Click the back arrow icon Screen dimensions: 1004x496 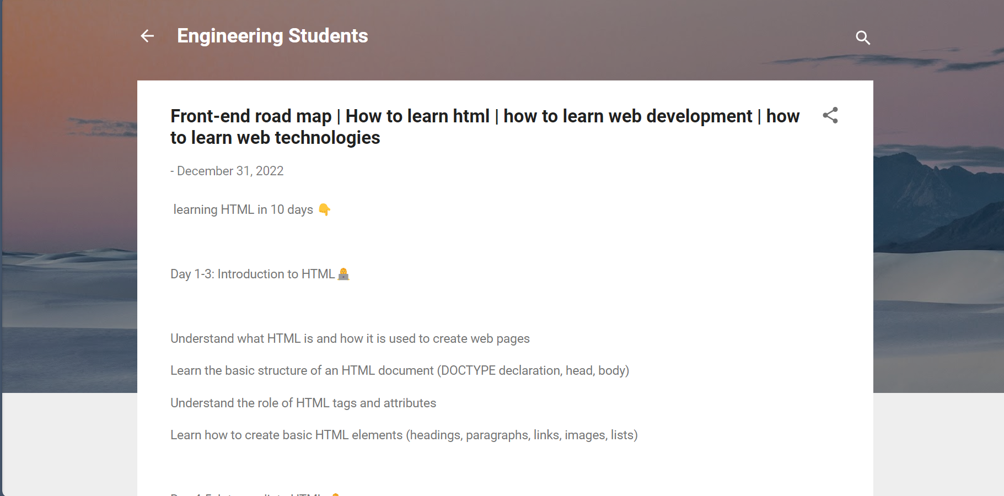pyautogui.click(x=147, y=36)
